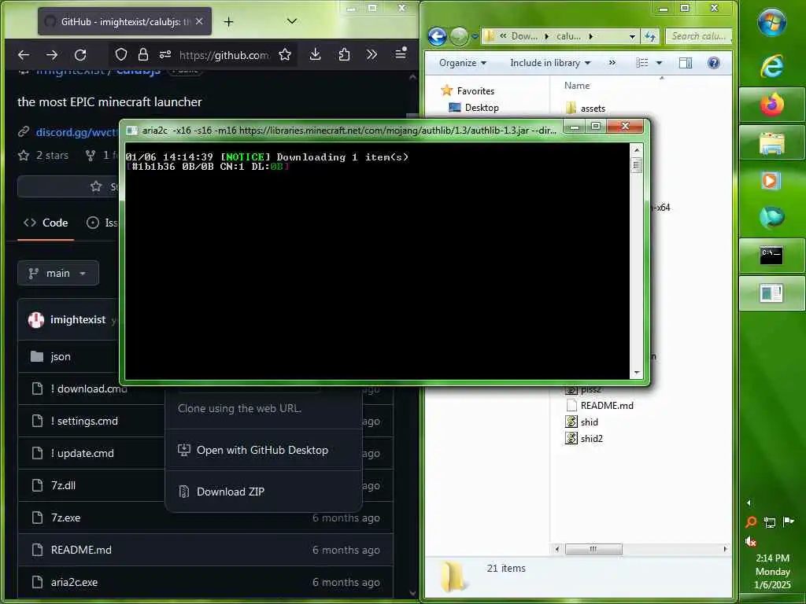Open the discord.gg link
Viewport: 806px width, 604px height.
76,132
